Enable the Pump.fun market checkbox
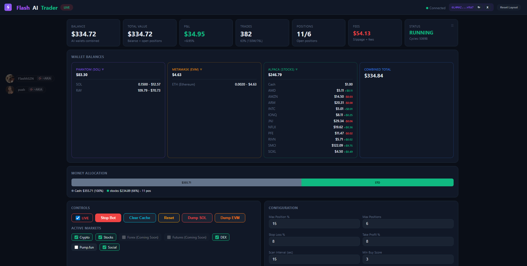Screen dimensions: 527x266 point(76,247)
